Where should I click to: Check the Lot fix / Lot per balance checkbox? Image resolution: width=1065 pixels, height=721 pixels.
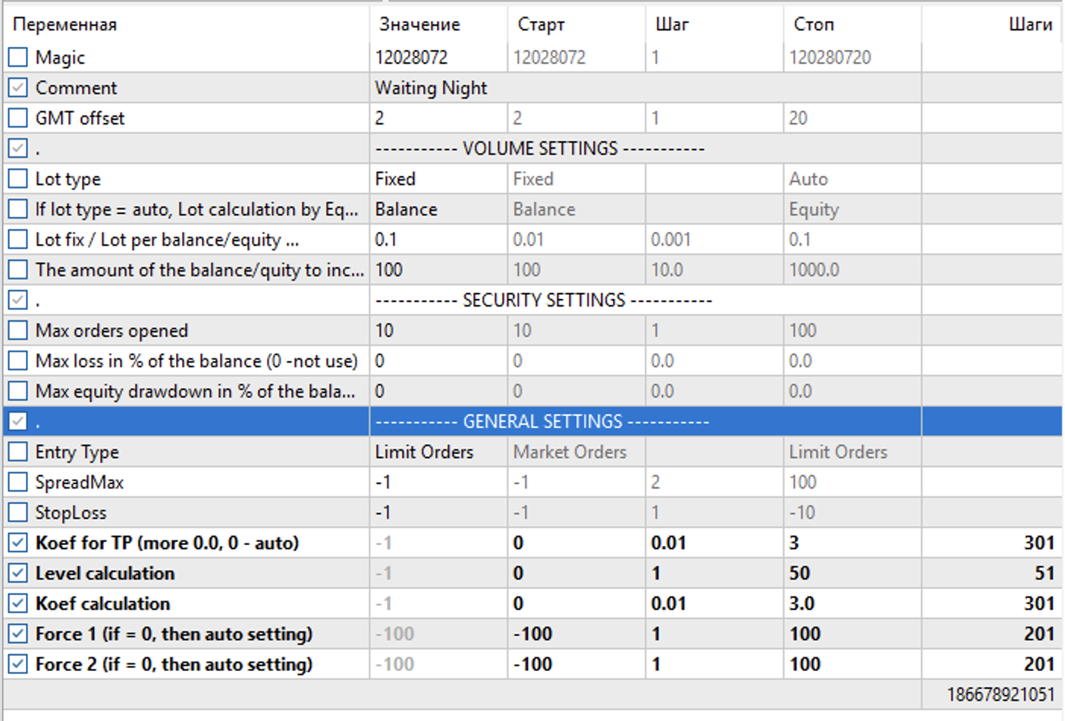(18, 239)
